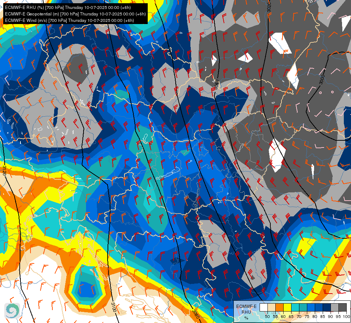Click the 3040 geopotential contour label
The width and height of the screenshot is (351, 323).
(x=217, y=84)
